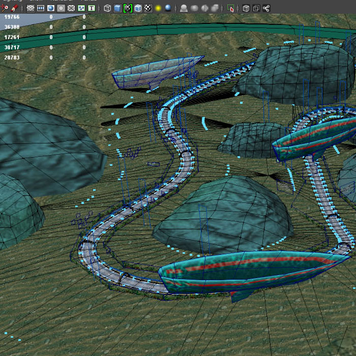Show the Field Chart overlay
Viewport: 356px width, 356px height.
(x=71, y=8)
